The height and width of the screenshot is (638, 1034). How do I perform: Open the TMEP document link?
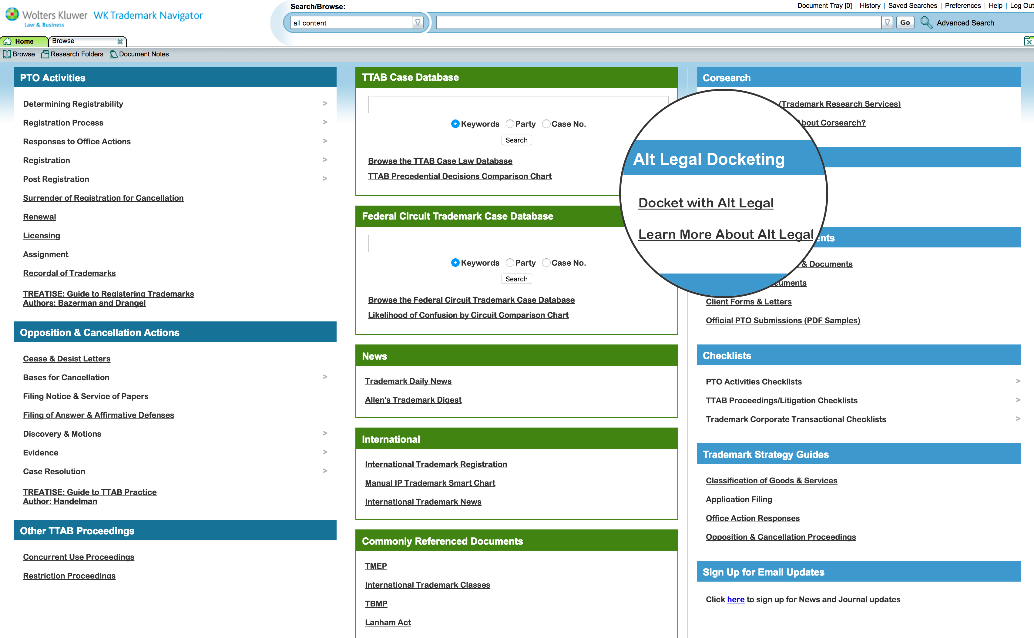pos(376,566)
